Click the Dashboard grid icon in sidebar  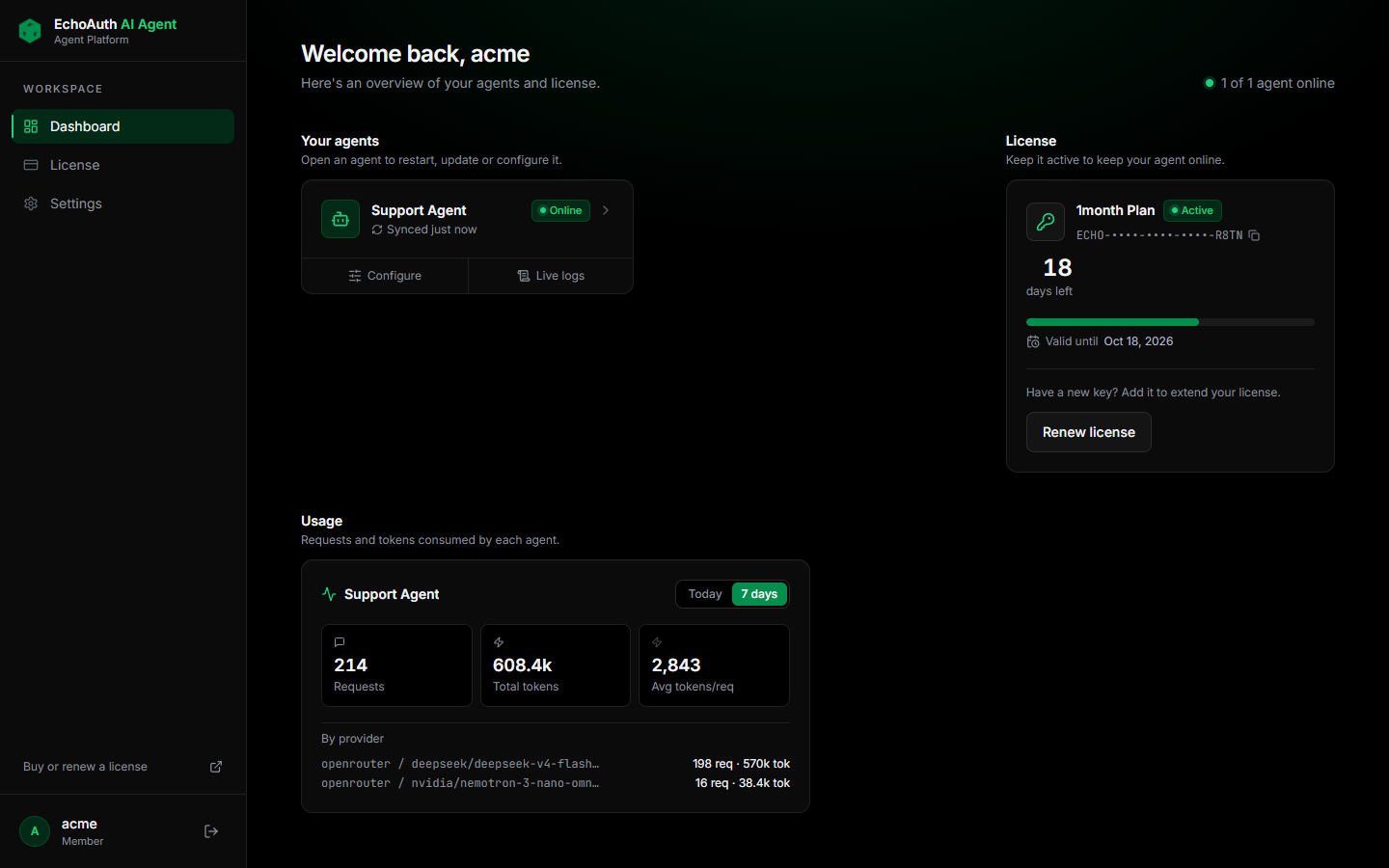(x=31, y=126)
